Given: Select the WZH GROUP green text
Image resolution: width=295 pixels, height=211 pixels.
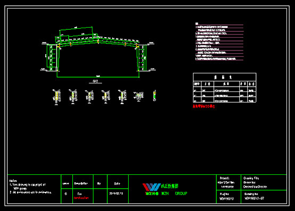Looking at the screenshot, I should point(174,193).
